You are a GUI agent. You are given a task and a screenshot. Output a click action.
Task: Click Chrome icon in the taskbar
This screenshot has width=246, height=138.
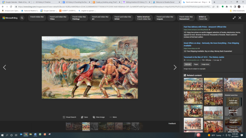(26, 135)
